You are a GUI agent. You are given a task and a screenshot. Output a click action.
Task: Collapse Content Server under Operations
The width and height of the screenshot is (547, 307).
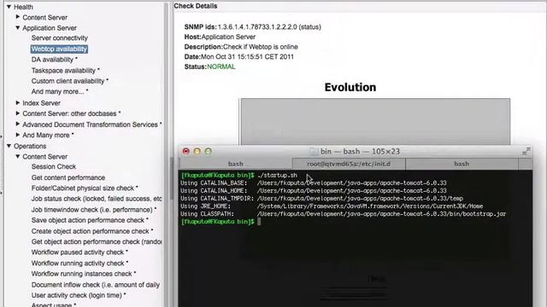click(x=18, y=156)
